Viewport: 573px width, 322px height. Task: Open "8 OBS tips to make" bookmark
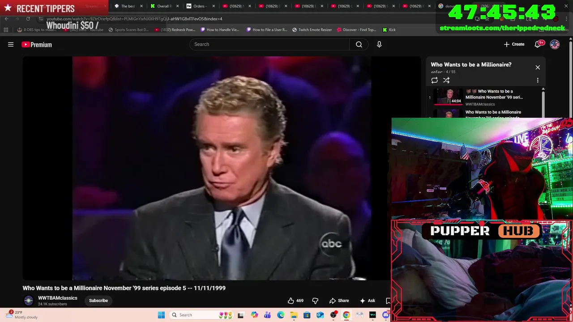(37, 30)
